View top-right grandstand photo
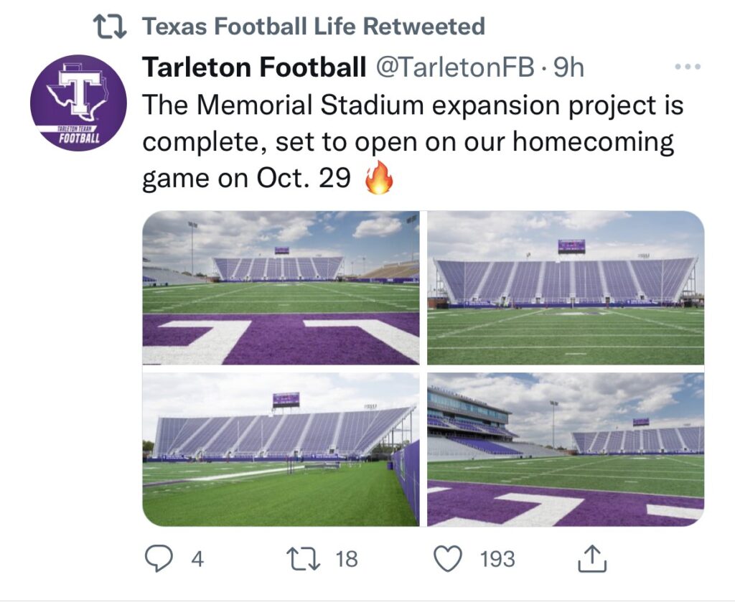The width and height of the screenshot is (735, 610). tap(566, 288)
